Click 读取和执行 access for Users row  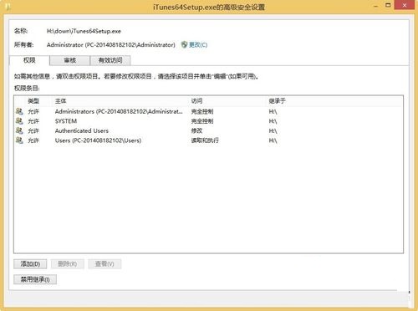205,140
